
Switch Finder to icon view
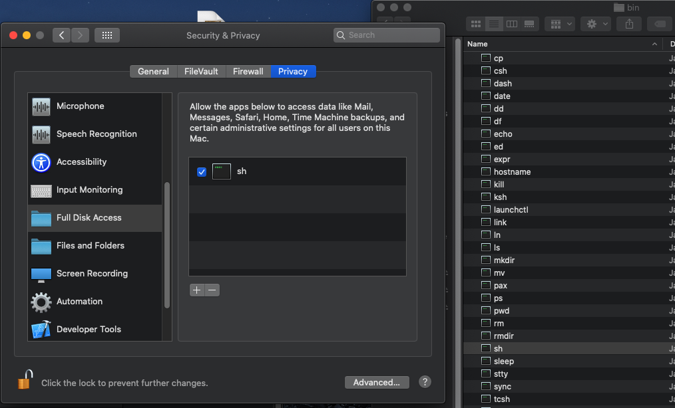pos(476,24)
